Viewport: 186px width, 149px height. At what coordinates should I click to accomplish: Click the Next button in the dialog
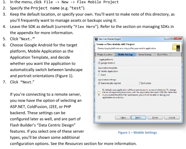pos(138,118)
